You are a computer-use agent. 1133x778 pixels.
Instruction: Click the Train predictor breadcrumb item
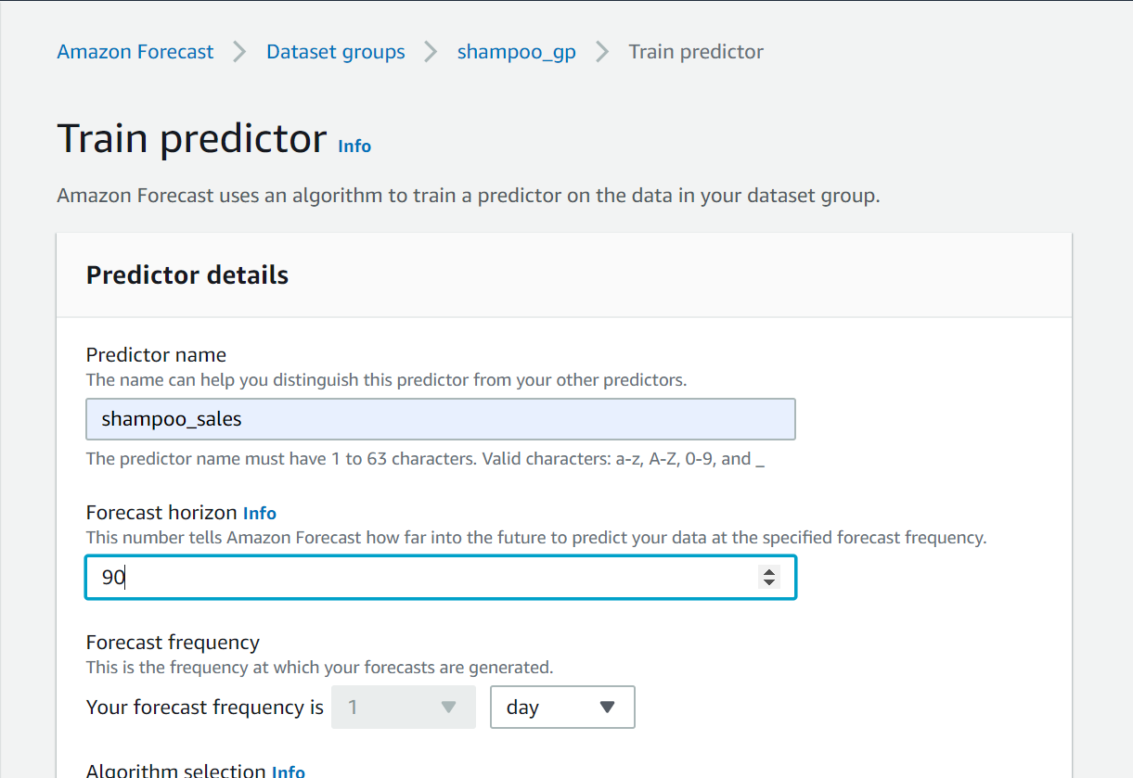pyautogui.click(x=696, y=52)
